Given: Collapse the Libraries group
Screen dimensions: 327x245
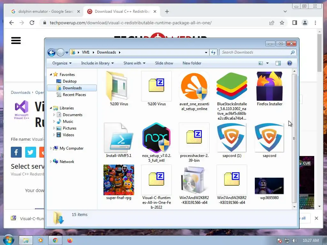Looking at the screenshot, I should pyautogui.click(x=51, y=108).
